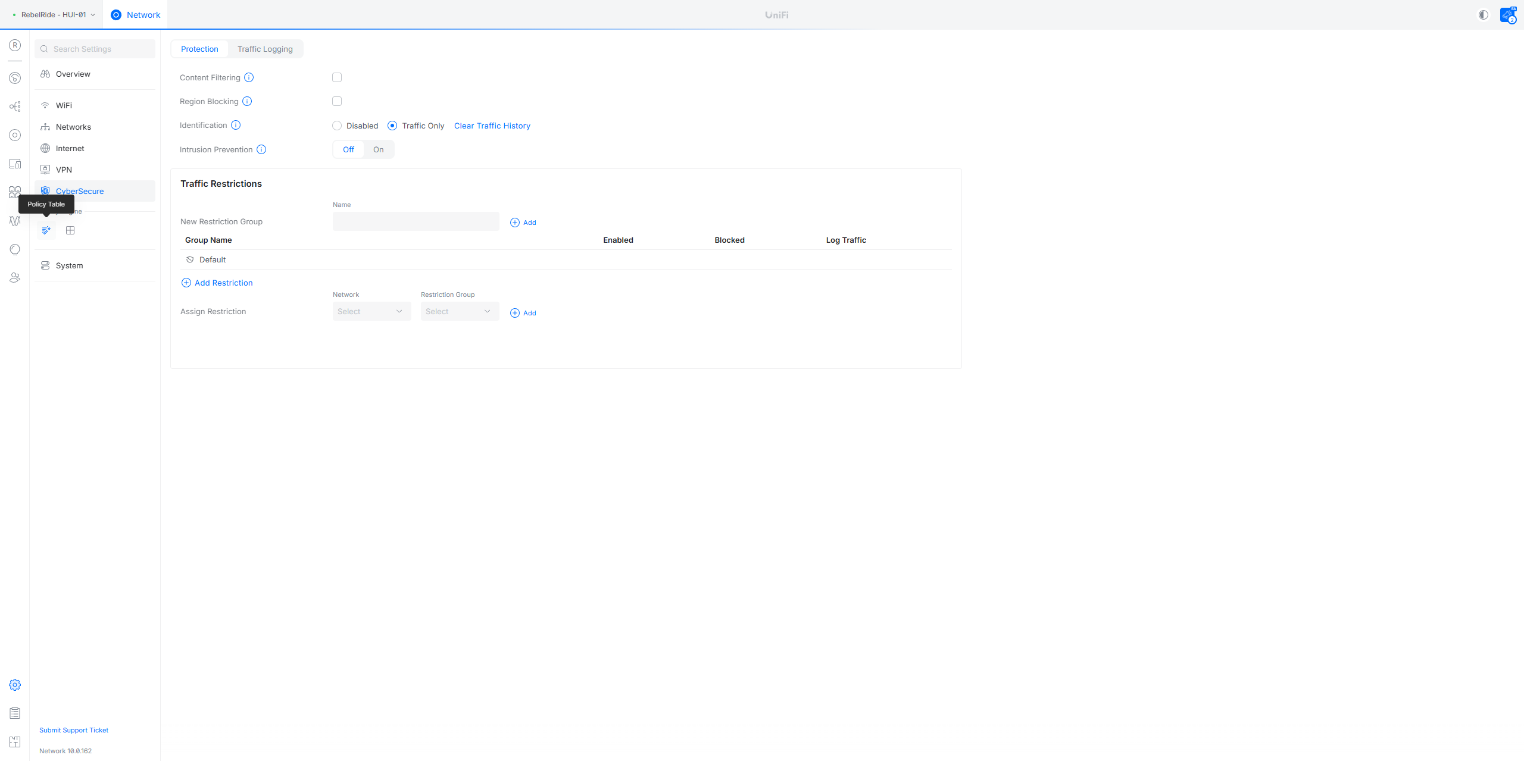Open the Policy Table icon
This screenshot has height=761, width=1524.
pyautogui.click(x=46, y=230)
